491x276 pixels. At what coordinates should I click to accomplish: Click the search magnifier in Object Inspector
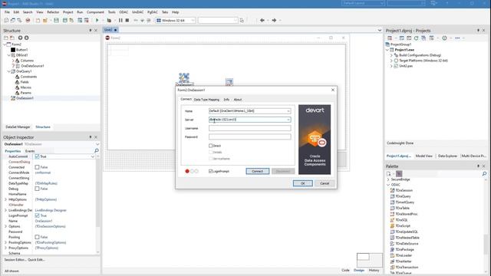click(97, 151)
